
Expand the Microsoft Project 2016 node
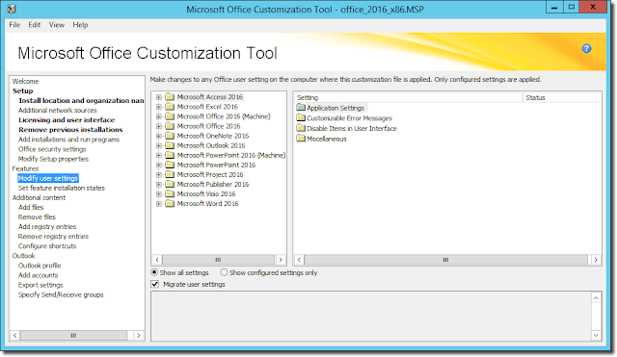(x=159, y=175)
